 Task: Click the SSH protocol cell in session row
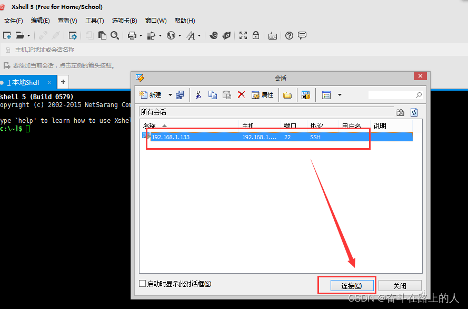315,137
